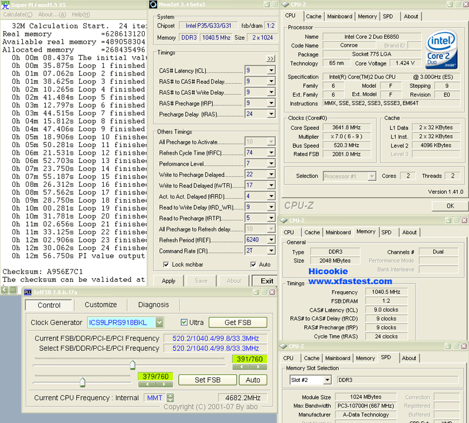Click OK in the CPU-Z window
This screenshot has width=469, height=423.
450,206
